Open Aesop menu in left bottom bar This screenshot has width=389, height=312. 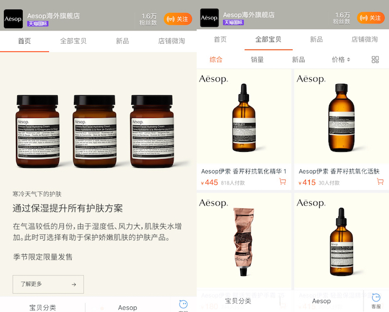tap(127, 308)
